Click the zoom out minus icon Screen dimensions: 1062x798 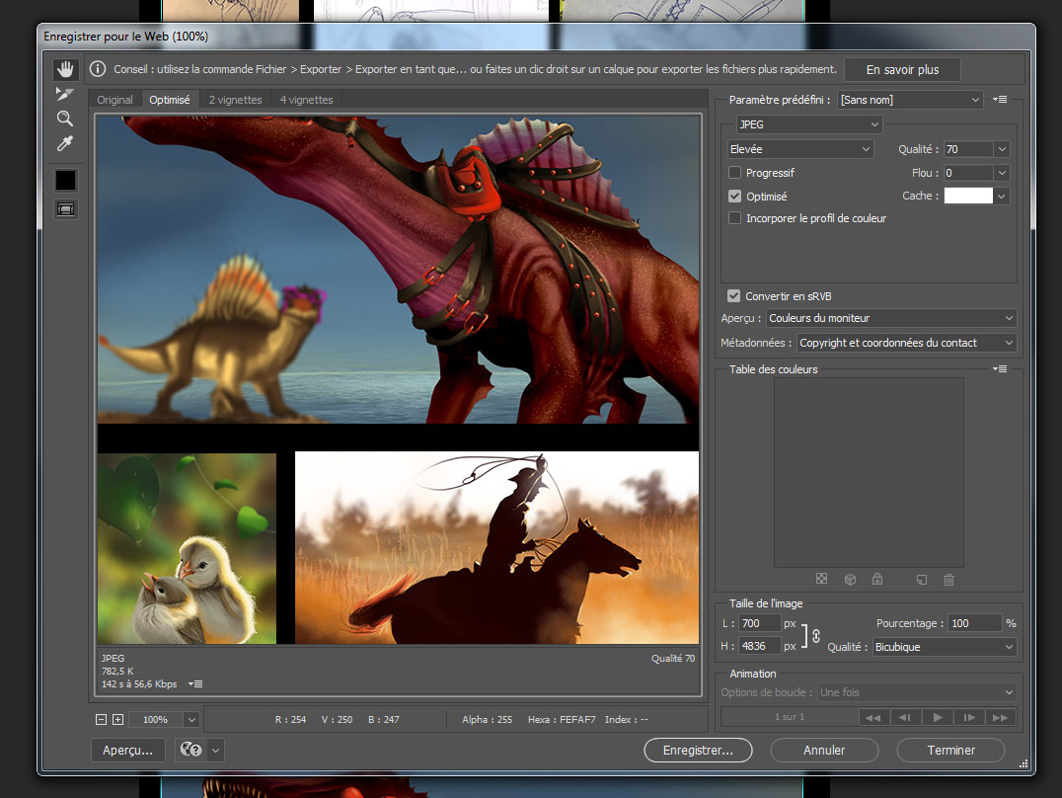[x=102, y=720]
